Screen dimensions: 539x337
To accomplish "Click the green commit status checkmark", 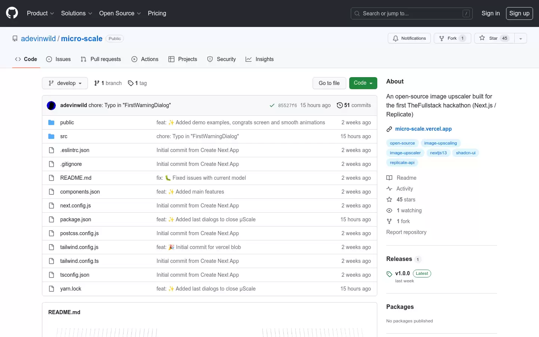I will click(272, 106).
